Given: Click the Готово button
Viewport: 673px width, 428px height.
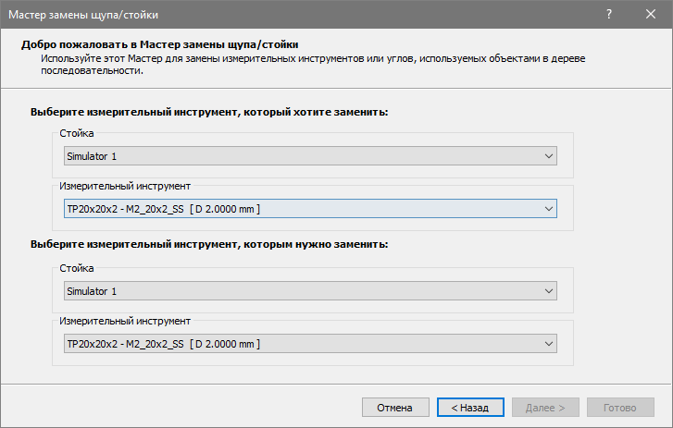Looking at the screenshot, I should tap(620, 408).
